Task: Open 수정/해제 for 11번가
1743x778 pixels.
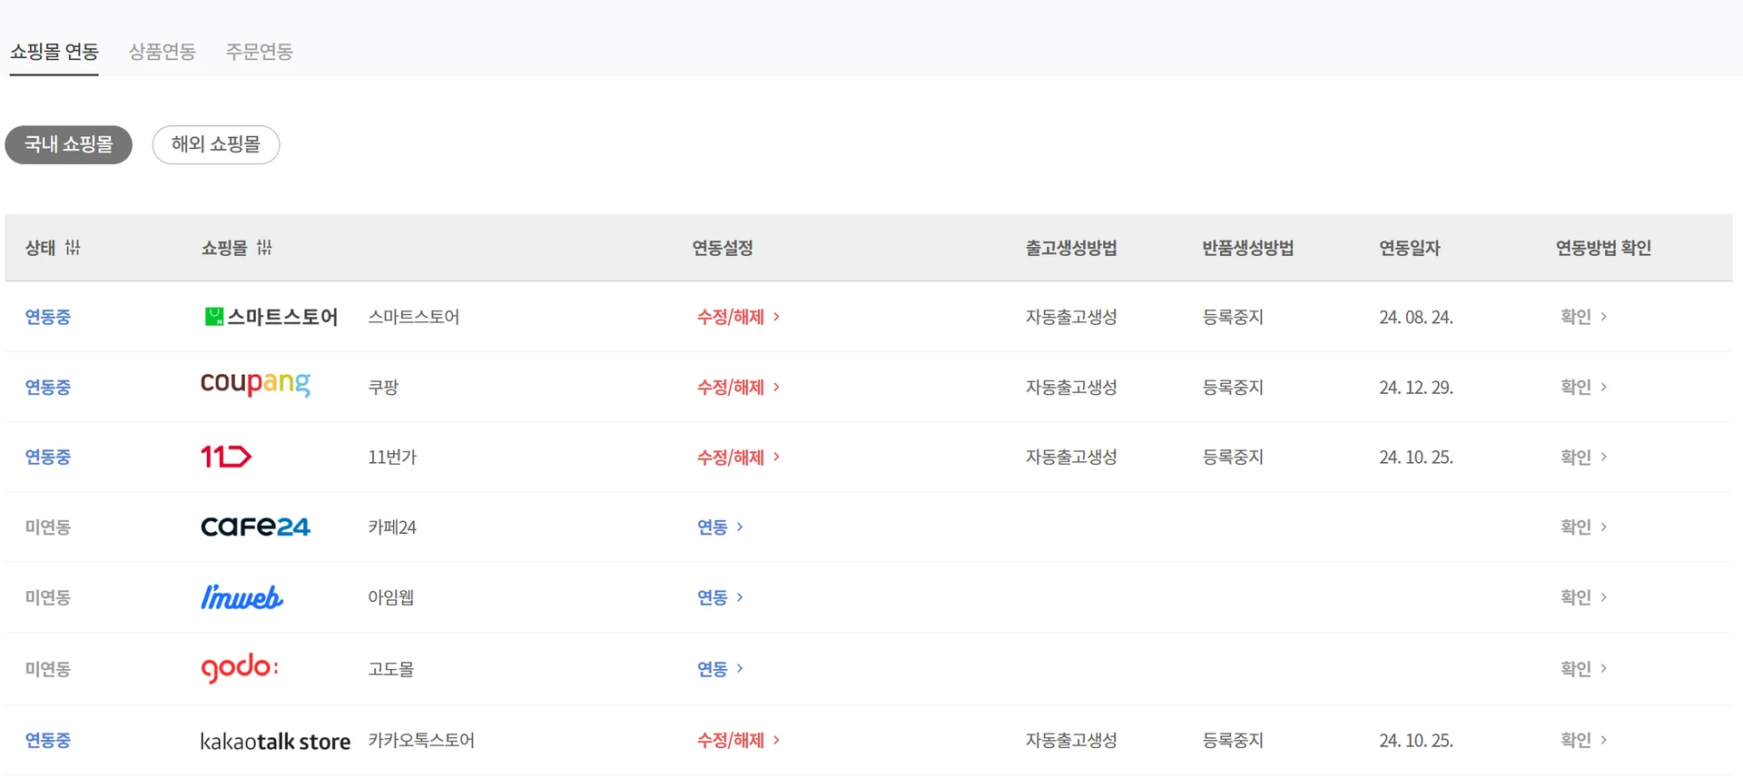Action: [738, 458]
